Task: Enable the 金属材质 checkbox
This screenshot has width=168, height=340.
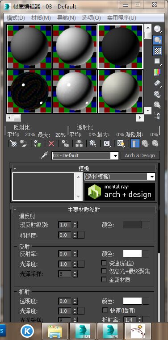Action: (x=104, y=280)
